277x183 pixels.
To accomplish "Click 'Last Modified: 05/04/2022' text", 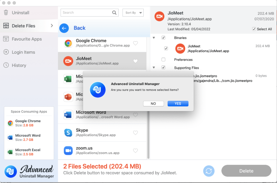I will coord(189,29).
